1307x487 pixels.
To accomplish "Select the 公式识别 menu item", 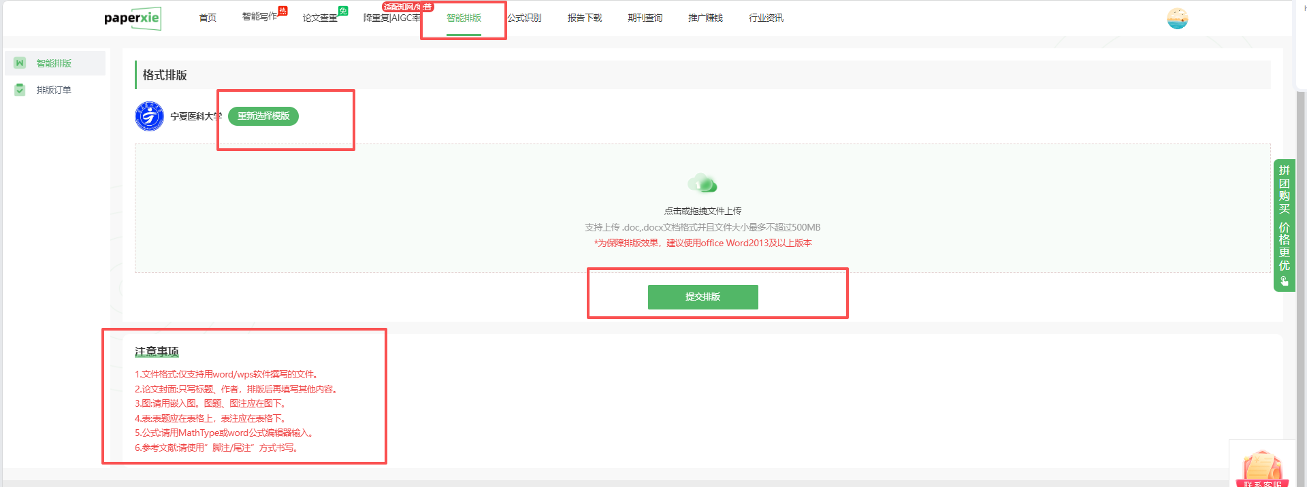I will (x=524, y=18).
